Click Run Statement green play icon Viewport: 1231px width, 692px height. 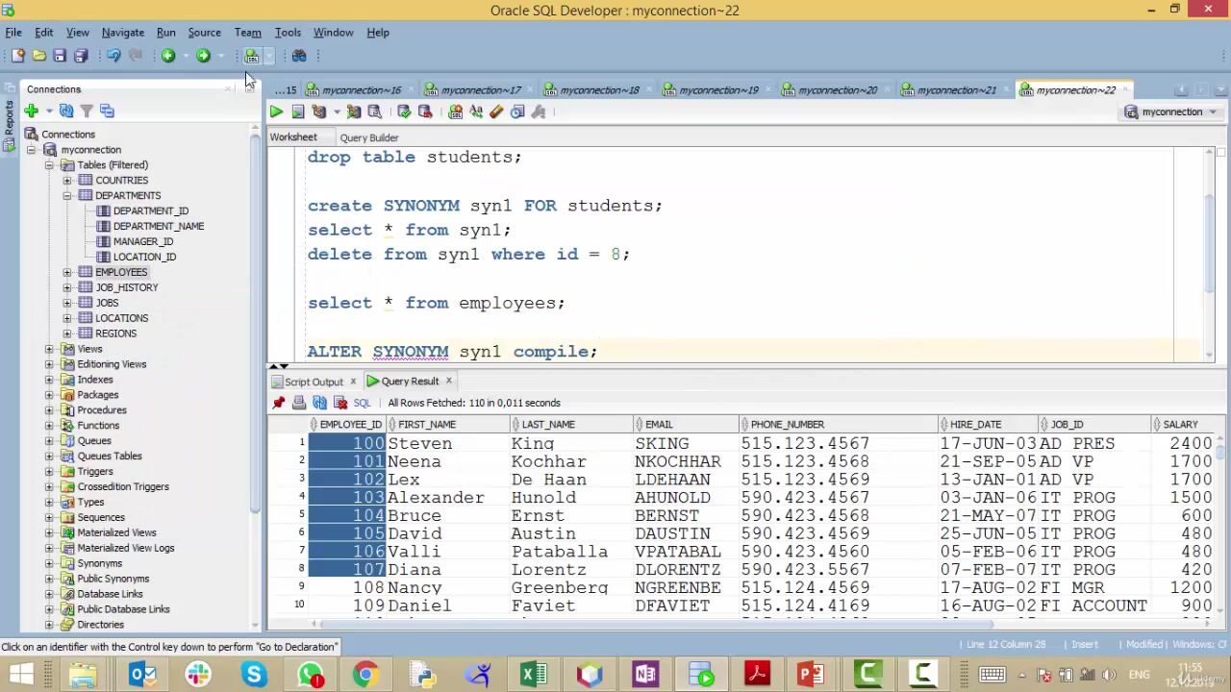(x=276, y=112)
